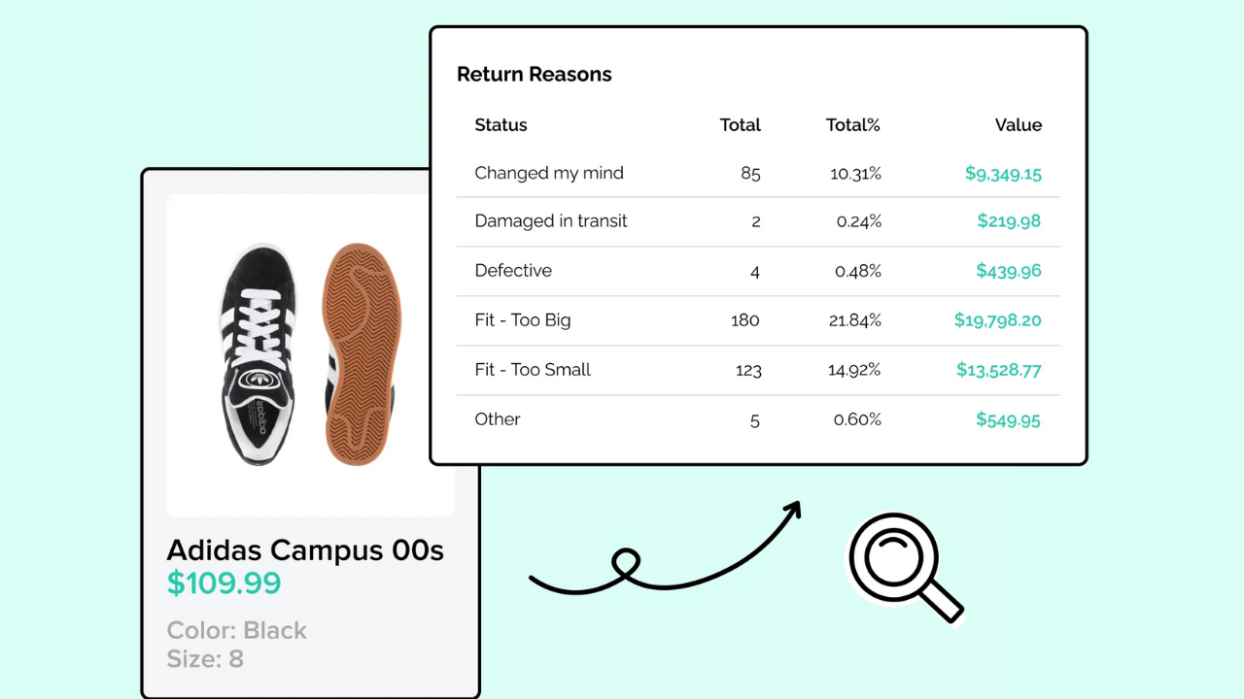Image resolution: width=1244 pixels, height=699 pixels.
Task: Select the Damaged in transit row
Action: (551, 221)
